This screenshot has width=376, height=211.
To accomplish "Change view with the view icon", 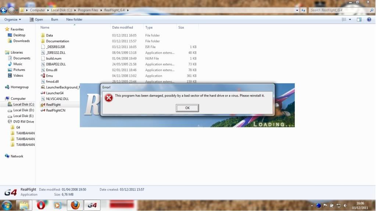I will coord(344,19).
